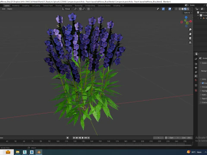Select Material Preview viewport shading

coord(185,9)
